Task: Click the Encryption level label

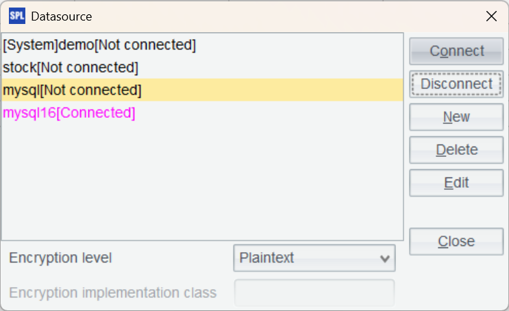Action: 61,258
